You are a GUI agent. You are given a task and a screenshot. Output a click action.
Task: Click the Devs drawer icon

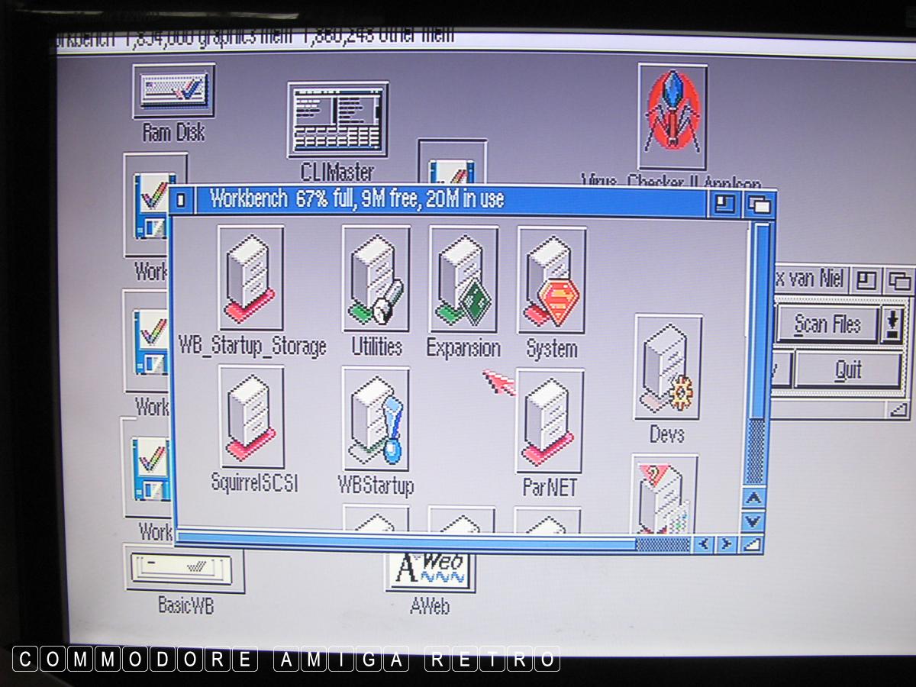coord(667,368)
